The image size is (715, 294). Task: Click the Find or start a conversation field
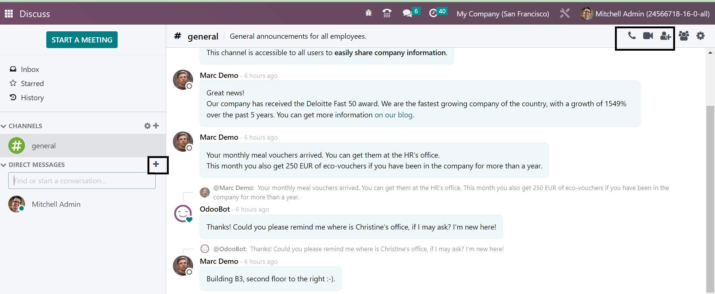pyautogui.click(x=82, y=181)
